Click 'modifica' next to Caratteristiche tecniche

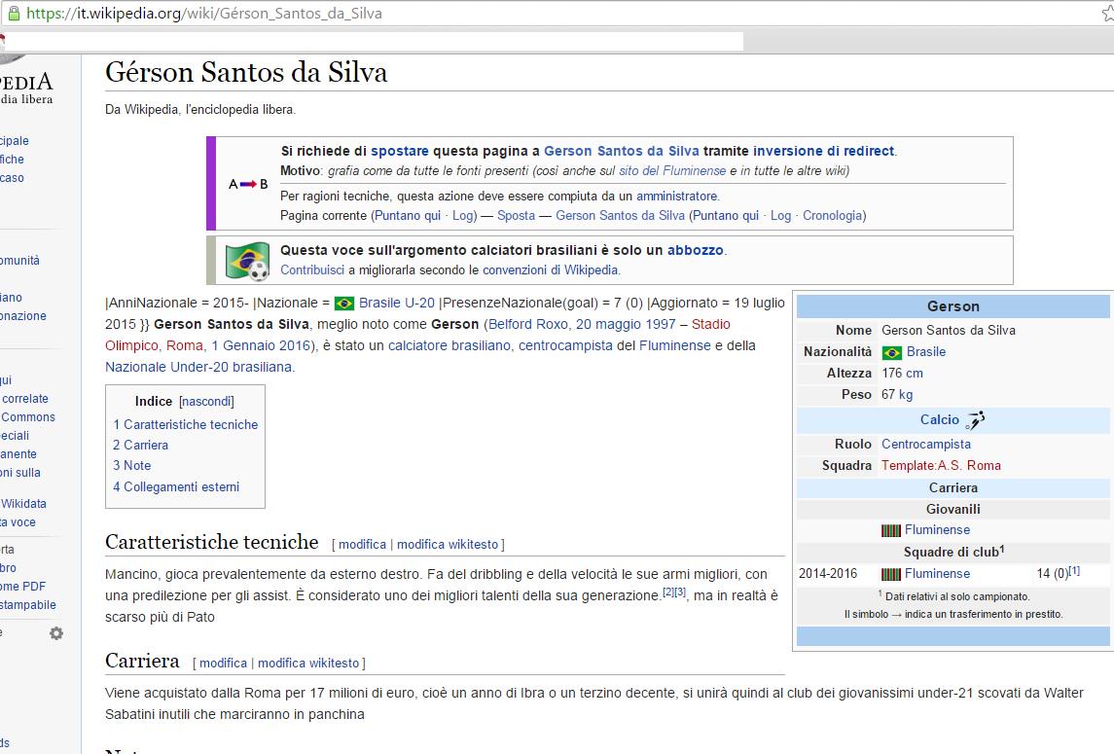click(362, 545)
